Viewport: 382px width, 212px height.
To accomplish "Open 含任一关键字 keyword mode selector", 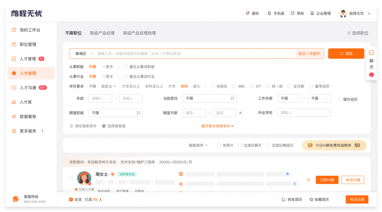I will click(x=309, y=53).
